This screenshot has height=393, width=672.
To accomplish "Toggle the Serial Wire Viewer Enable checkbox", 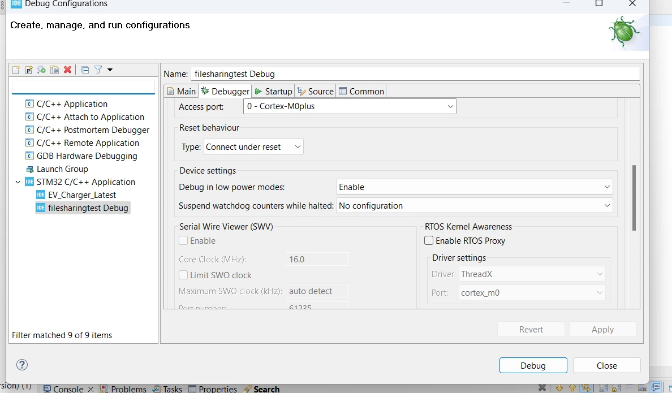I will (x=183, y=240).
